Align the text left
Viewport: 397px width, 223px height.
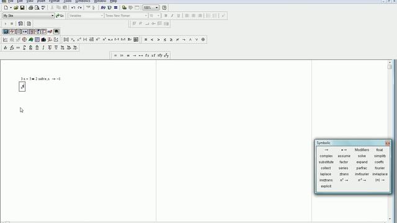coord(187,15)
